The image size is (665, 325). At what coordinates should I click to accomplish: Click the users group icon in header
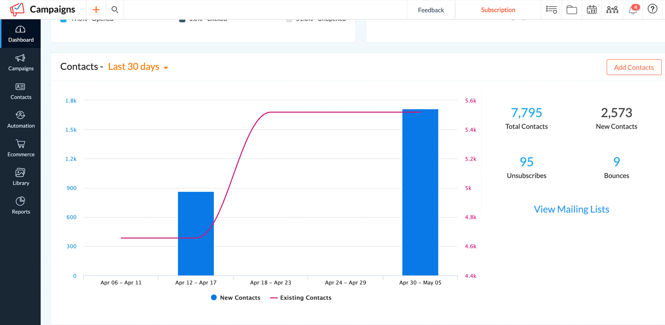click(x=612, y=10)
